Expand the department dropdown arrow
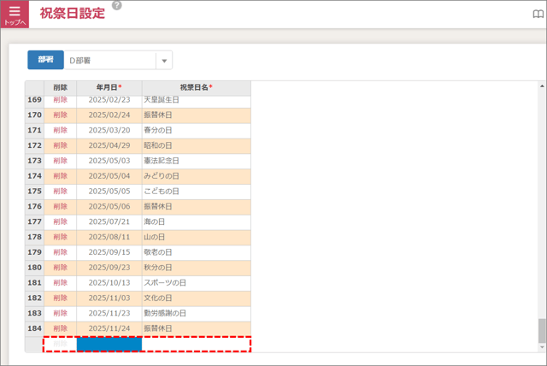 tap(164, 61)
